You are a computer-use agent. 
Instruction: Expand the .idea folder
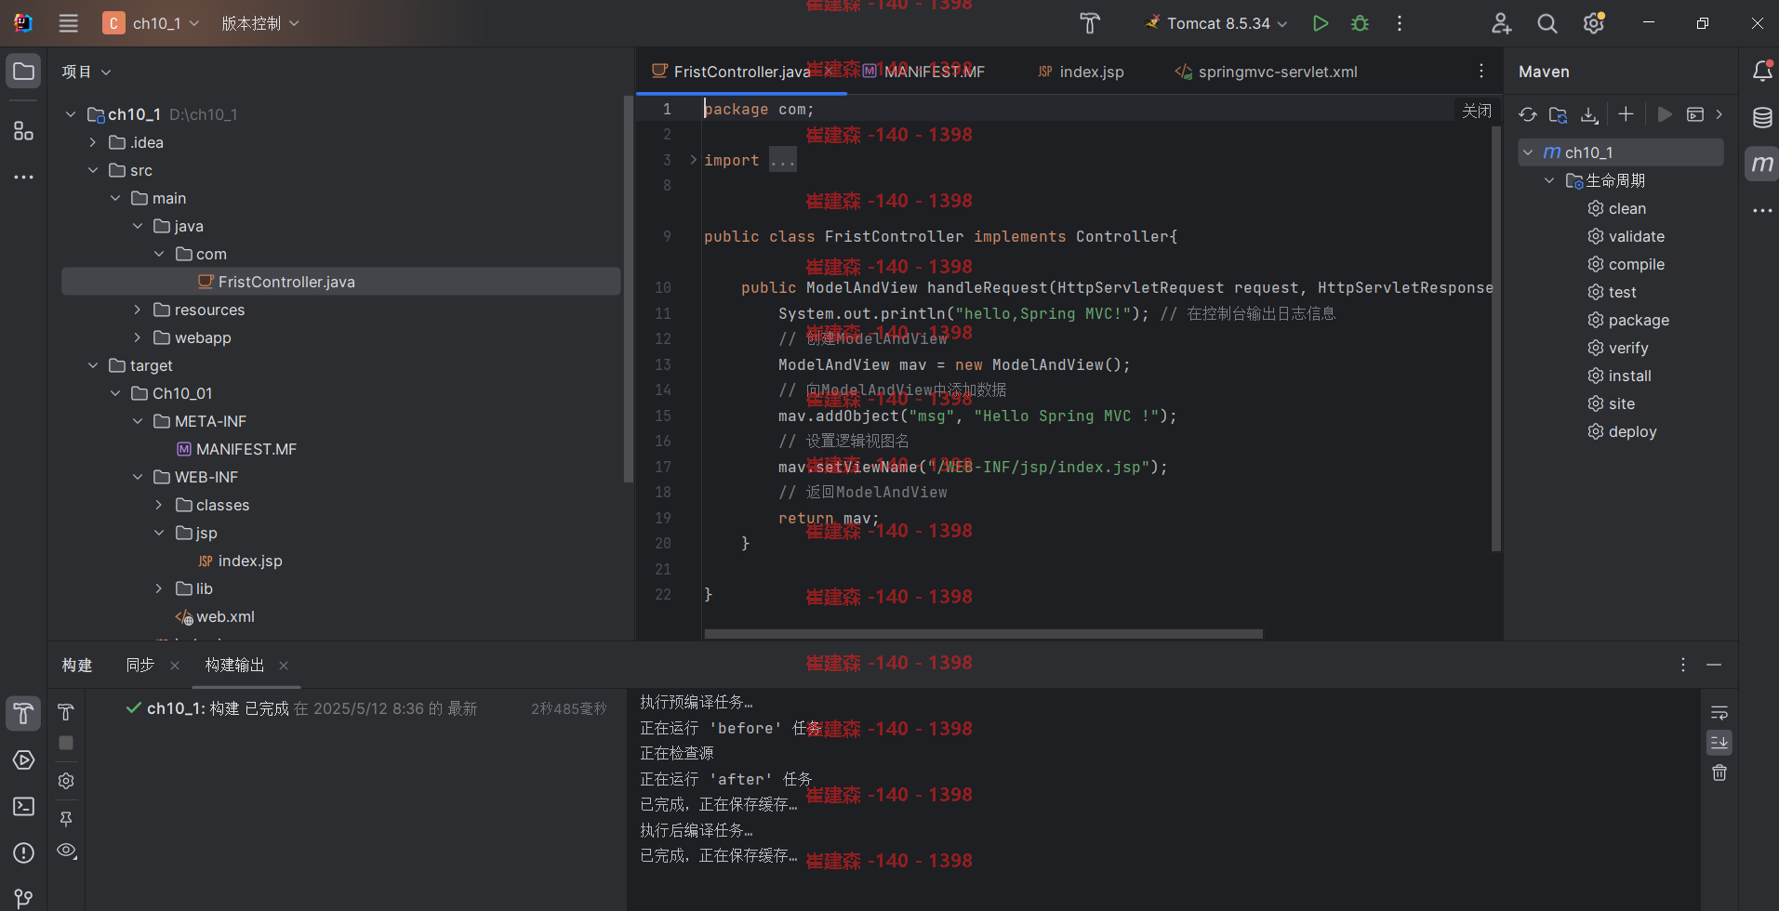click(x=93, y=142)
